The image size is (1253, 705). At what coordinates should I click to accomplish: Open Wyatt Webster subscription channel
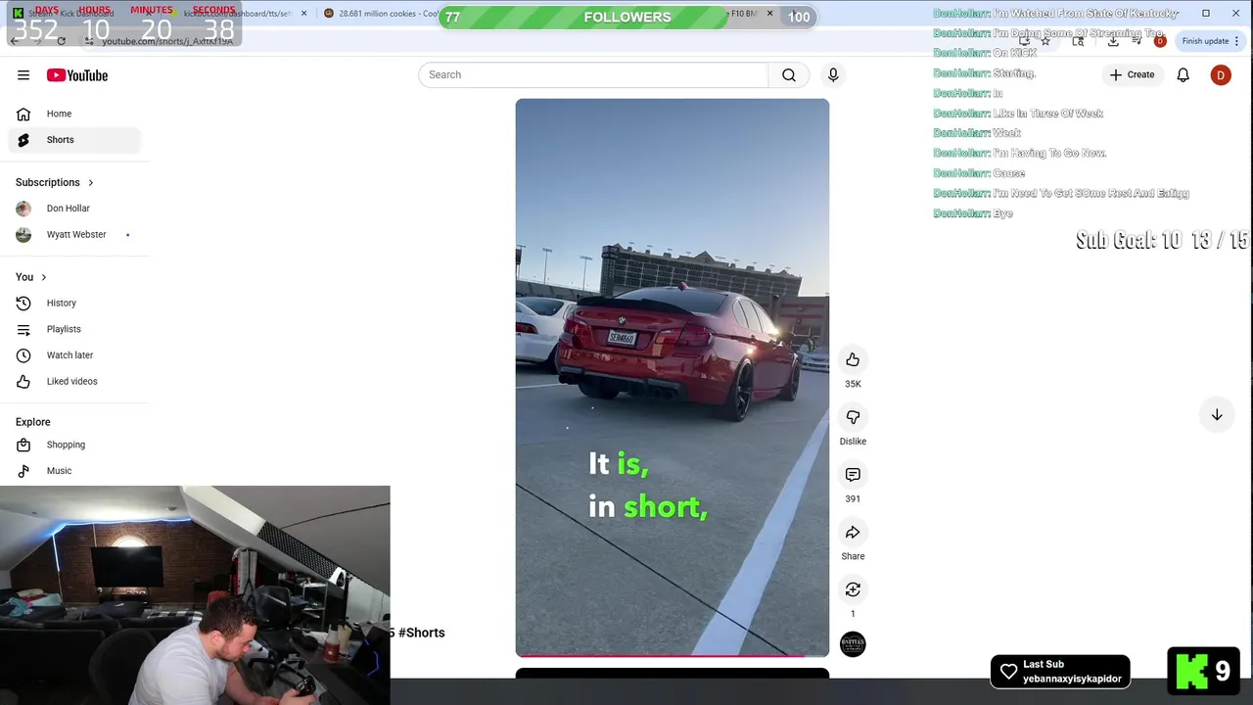tap(74, 235)
